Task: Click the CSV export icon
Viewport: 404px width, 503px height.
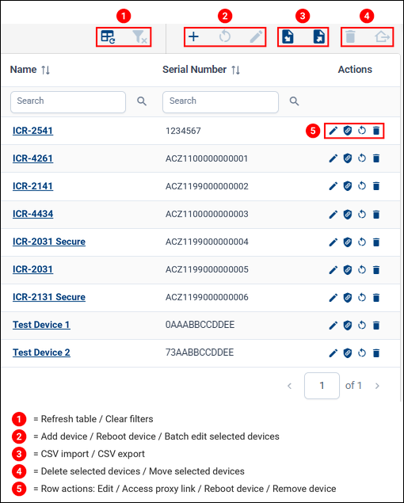Action: pos(319,36)
